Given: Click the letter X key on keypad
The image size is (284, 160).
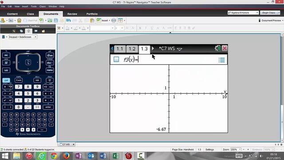Looking at the screenshot, I should pos(22,129).
